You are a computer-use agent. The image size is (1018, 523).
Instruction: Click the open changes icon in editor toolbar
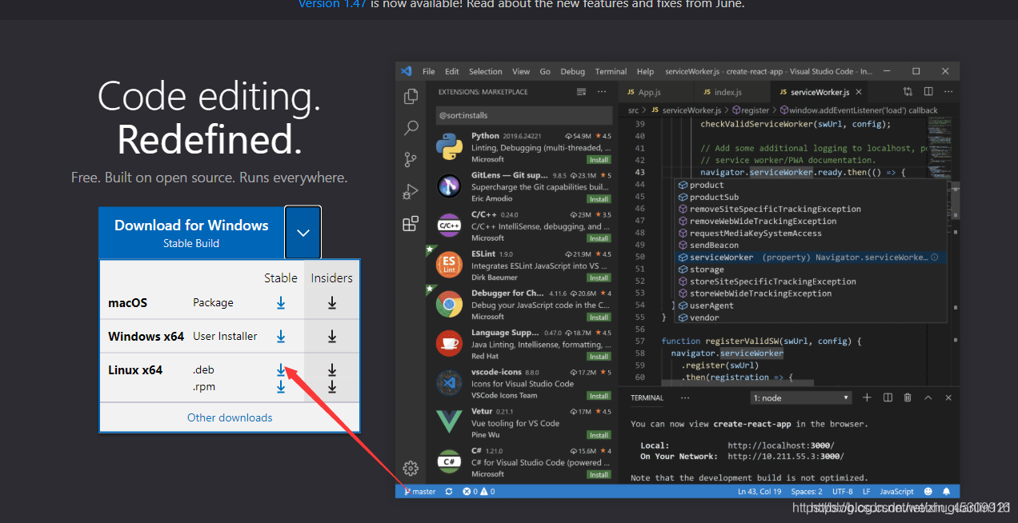tap(908, 92)
